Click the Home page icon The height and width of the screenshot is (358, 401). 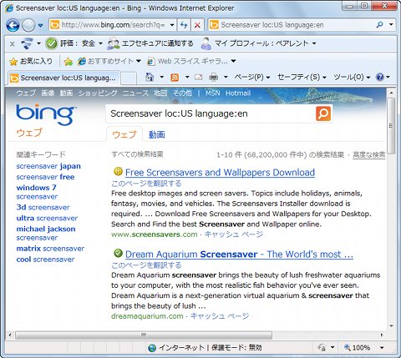click(150, 77)
